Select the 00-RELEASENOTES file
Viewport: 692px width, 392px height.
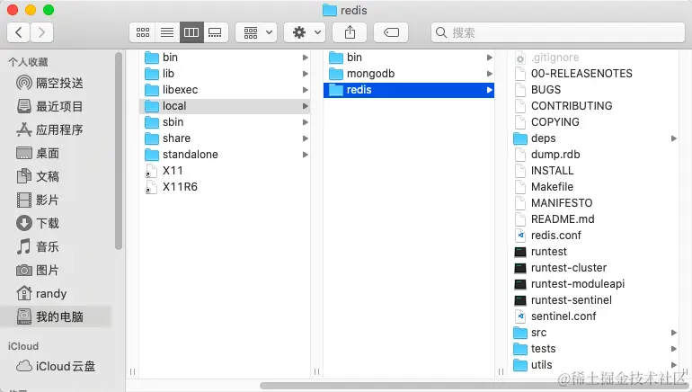click(x=593, y=74)
